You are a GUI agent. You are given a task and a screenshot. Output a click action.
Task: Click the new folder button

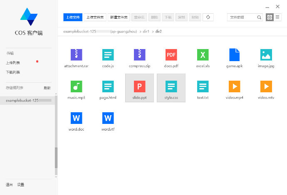pyautogui.click(x=119, y=17)
